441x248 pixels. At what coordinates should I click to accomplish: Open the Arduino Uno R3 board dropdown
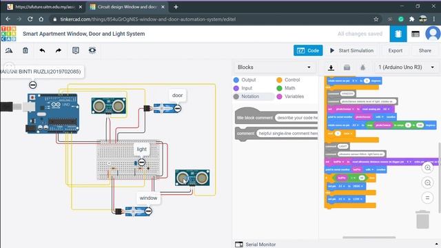coord(406,68)
